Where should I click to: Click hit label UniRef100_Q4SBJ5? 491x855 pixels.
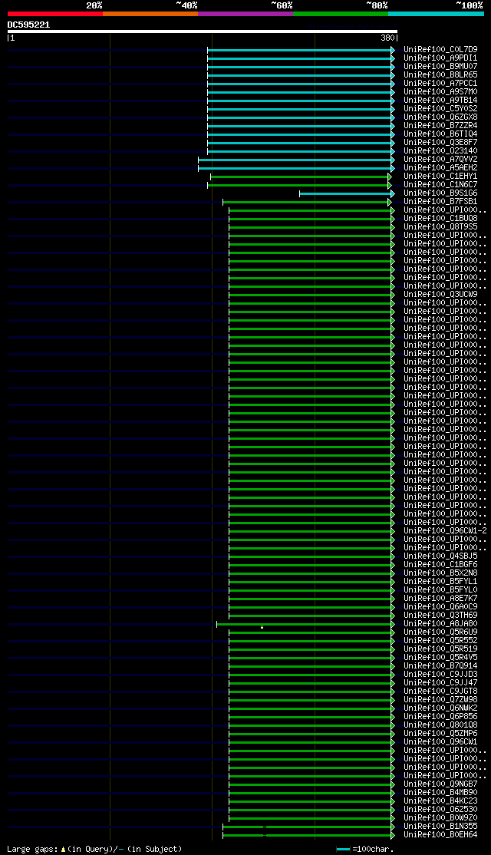point(441,556)
